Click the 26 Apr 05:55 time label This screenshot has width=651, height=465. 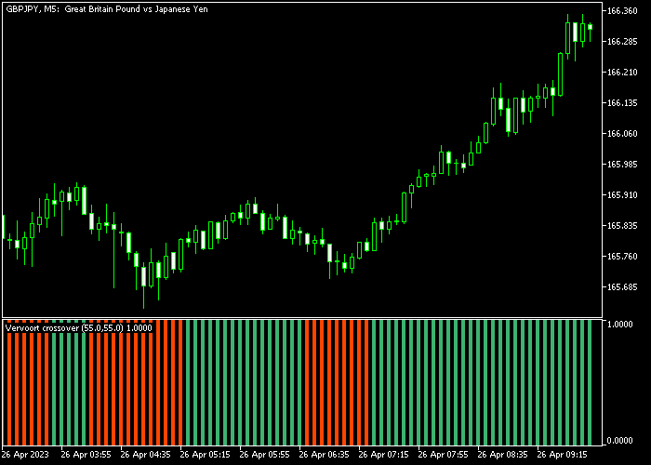coord(265,454)
